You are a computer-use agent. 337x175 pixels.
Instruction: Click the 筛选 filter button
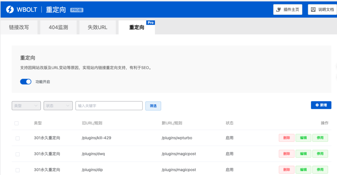pos(153,106)
